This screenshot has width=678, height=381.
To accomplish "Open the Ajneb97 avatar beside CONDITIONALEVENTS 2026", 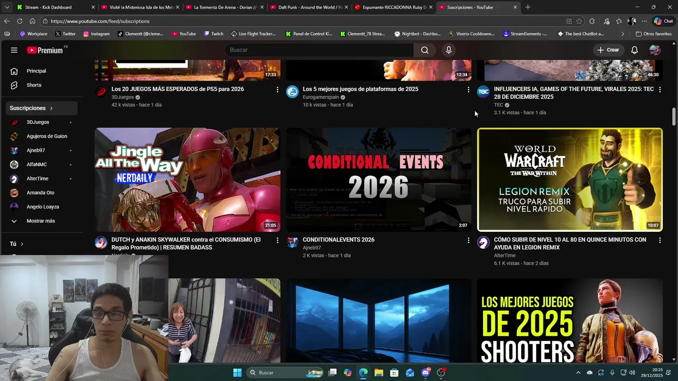I will coord(292,242).
